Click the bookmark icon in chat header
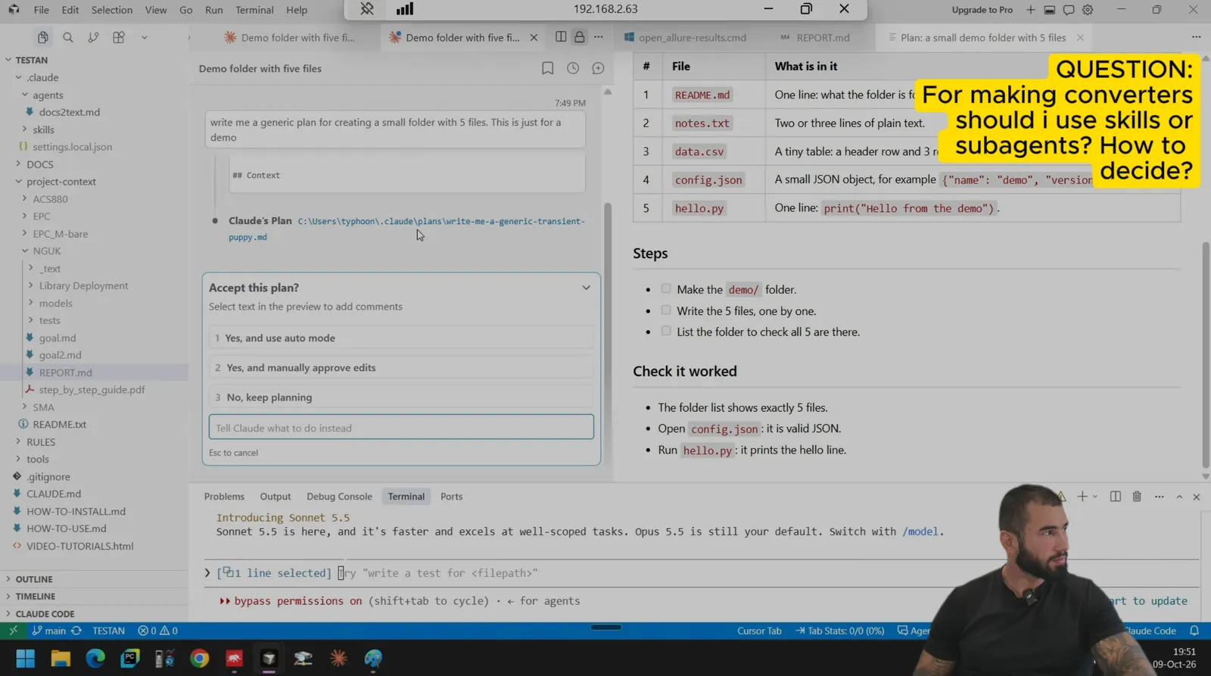The height and width of the screenshot is (676, 1211). (547, 68)
